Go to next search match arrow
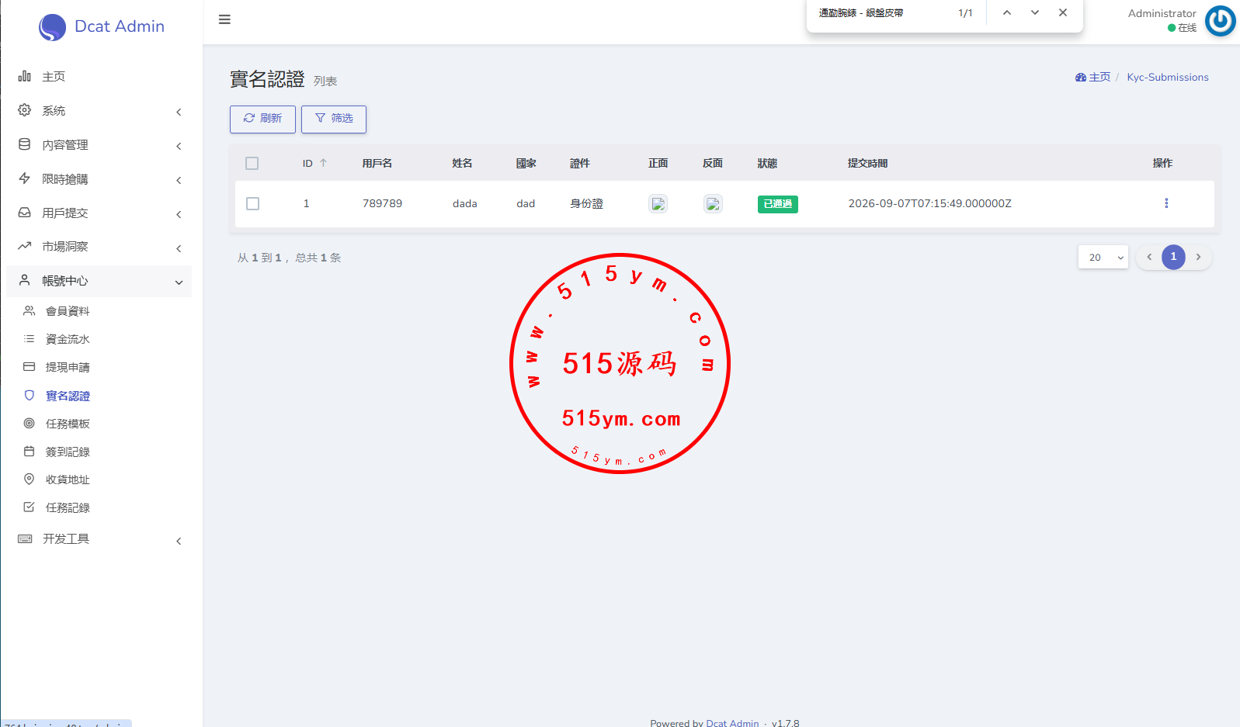Screen dimensions: 1240x727 coord(1034,12)
